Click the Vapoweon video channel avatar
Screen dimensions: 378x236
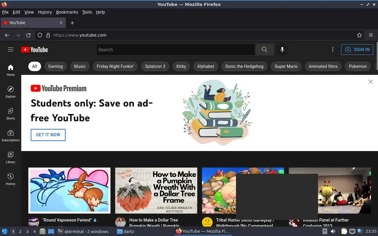pyautogui.click(x=34, y=222)
